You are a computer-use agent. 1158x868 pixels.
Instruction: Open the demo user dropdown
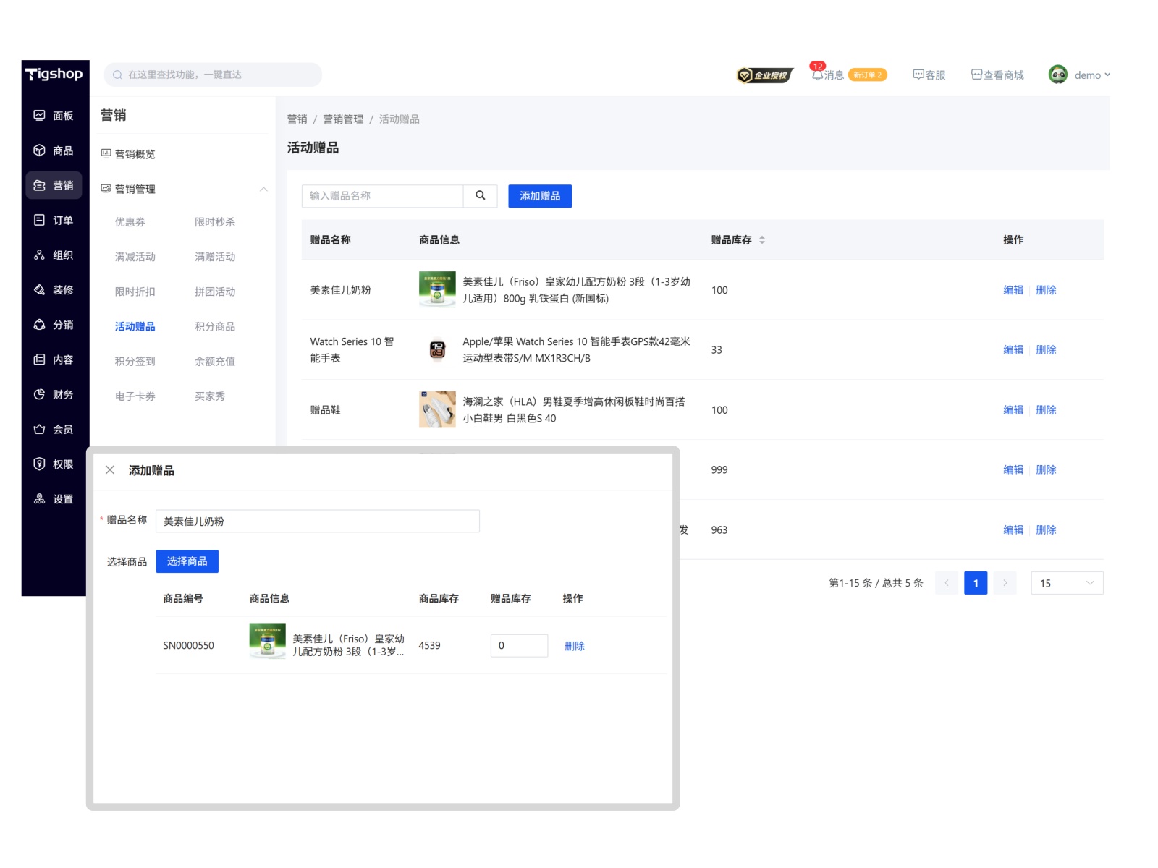1080,75
